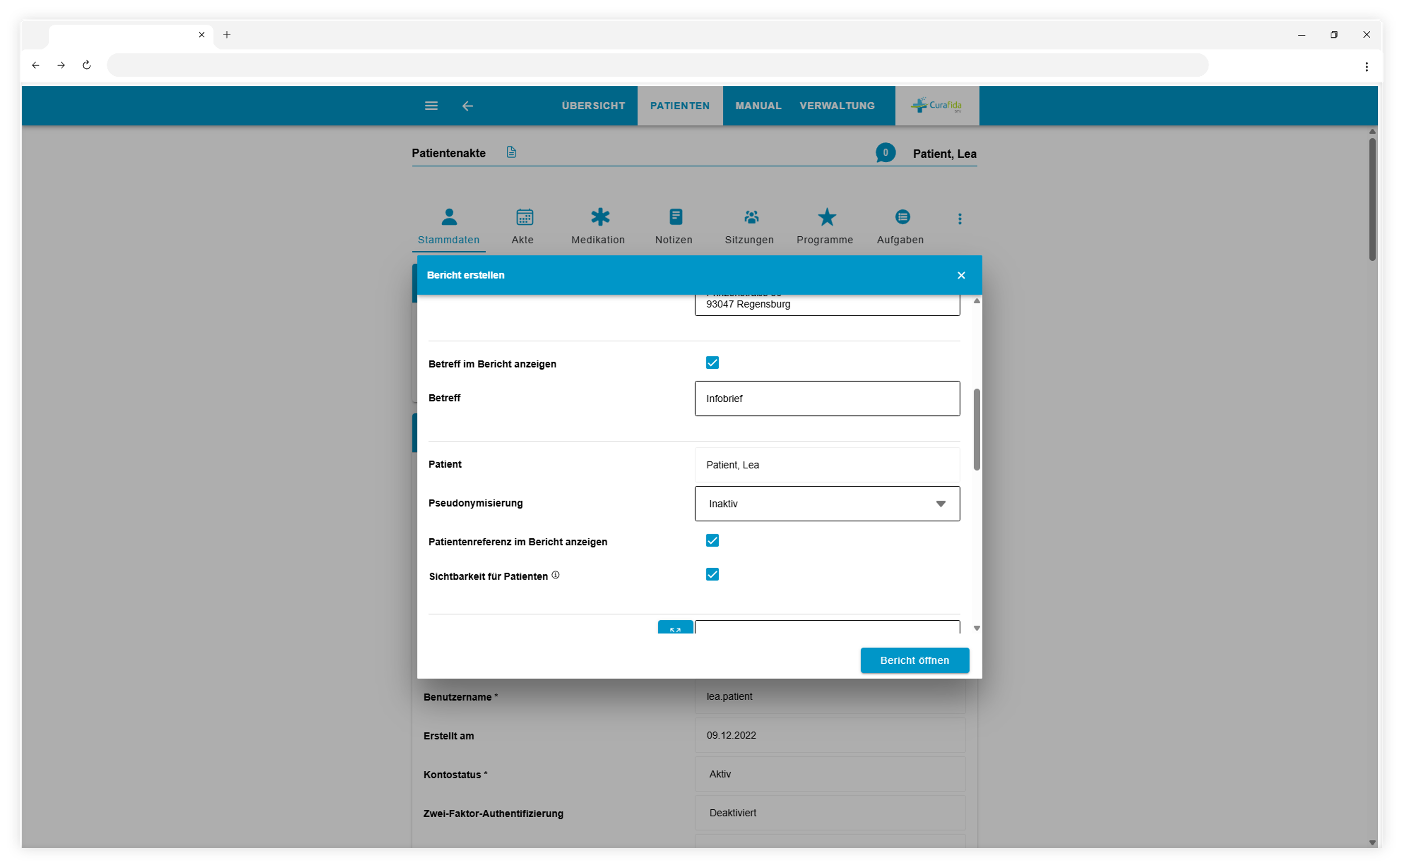
Task: Select the Medikation tab label
Action: (598, 240)
